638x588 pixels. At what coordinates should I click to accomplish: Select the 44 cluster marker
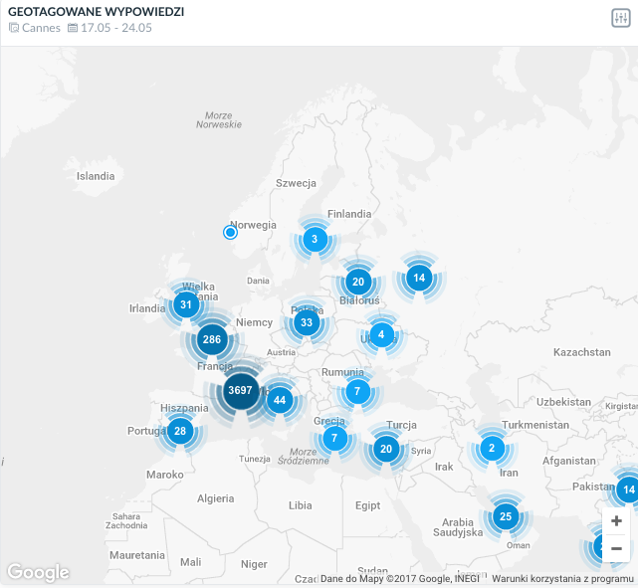click(x=279, y=401)
